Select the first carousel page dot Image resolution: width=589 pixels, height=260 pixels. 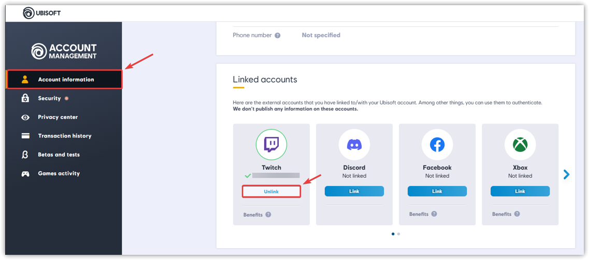point(393,234)
